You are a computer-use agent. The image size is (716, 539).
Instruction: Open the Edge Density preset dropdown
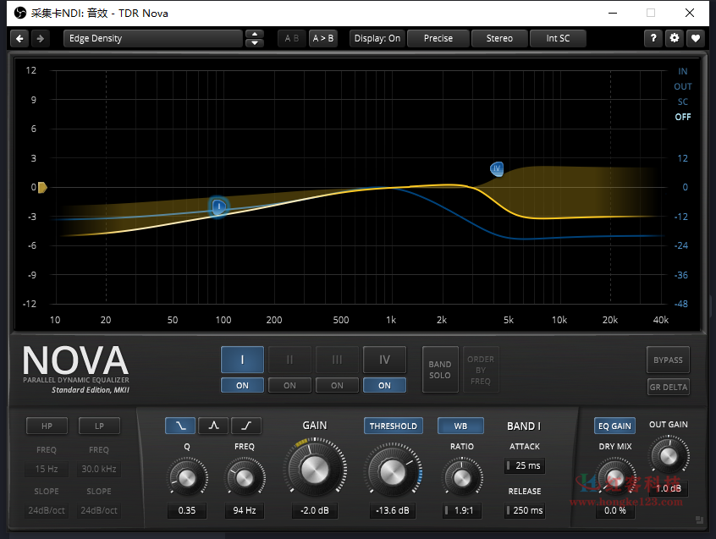pos(153,38)
